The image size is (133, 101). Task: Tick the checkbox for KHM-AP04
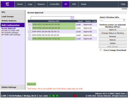pos(30,35)
